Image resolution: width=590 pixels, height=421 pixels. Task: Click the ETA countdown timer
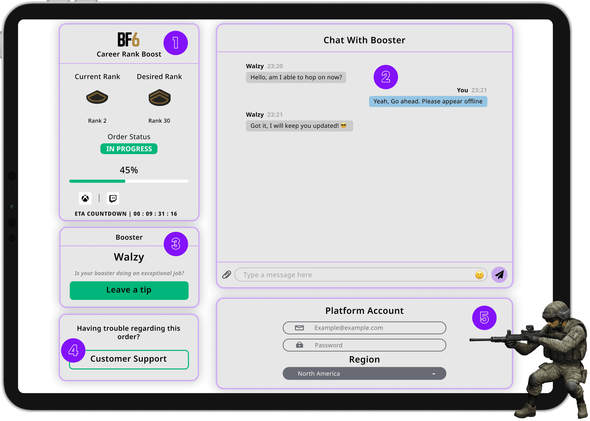[126, 214]
